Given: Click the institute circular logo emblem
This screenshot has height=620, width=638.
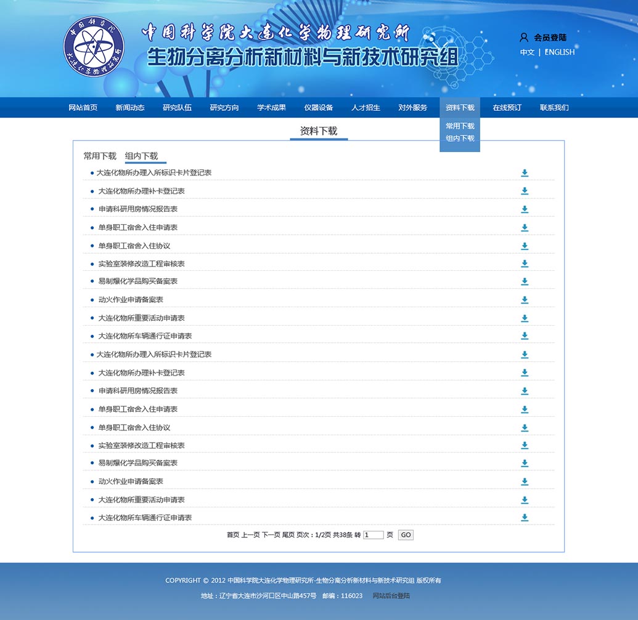Looking at the screenshot, I should tap(93, 48).
